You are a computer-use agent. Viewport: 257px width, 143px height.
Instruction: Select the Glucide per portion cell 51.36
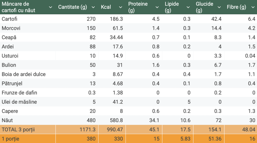[215, 138]
